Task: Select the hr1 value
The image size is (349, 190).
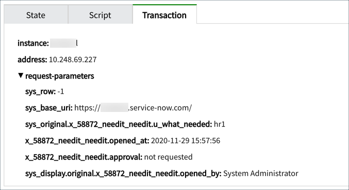Action: click(220, 124)
